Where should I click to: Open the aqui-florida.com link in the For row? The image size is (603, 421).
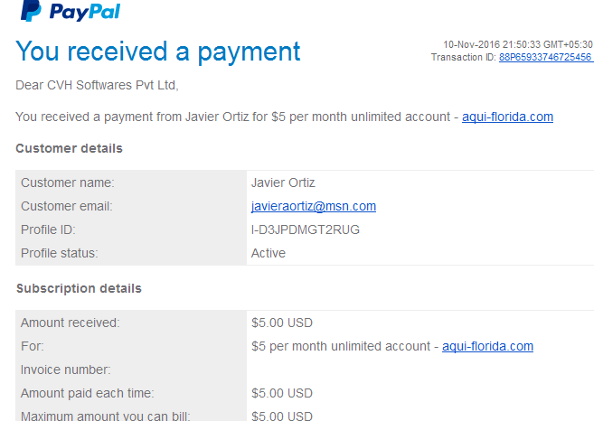(487, 346)
